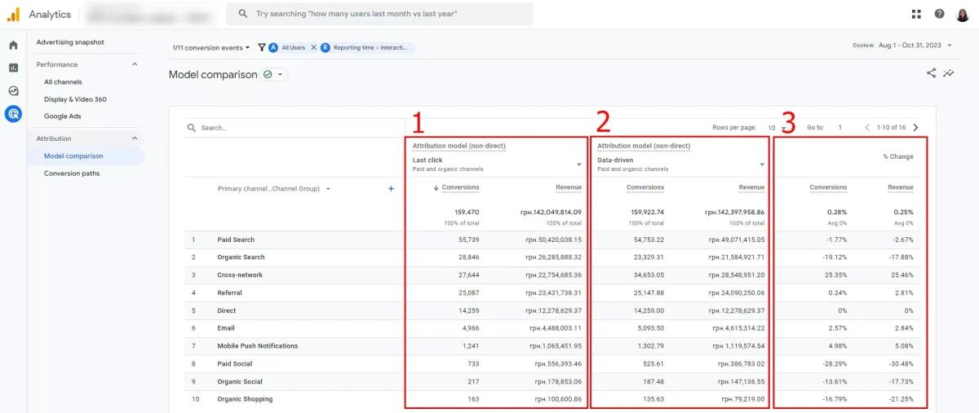
Task: Collapse the Performance section
Action: tap(135, 64)
